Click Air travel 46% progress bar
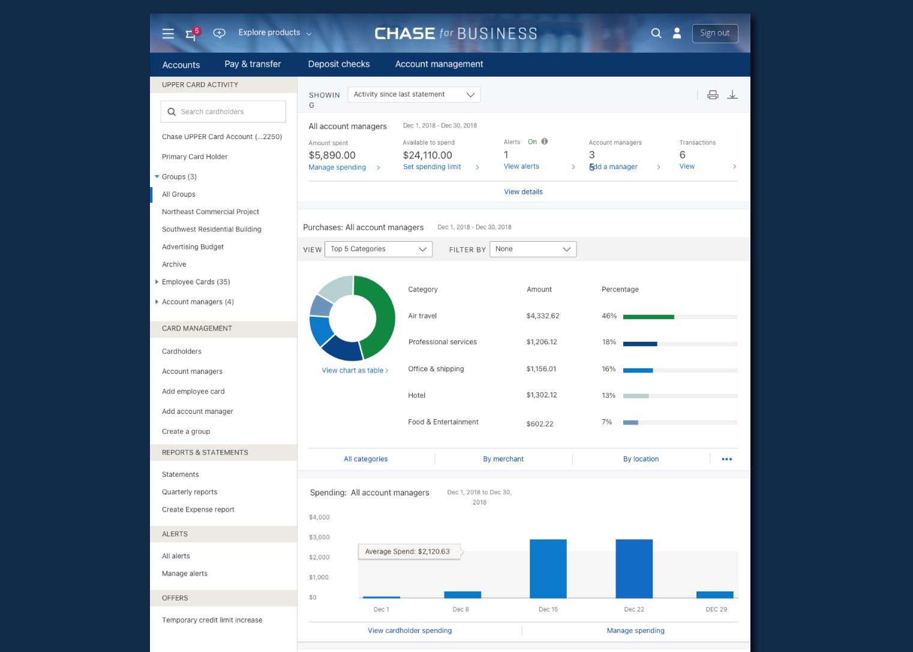The height and width of the screenshot is (652, 913). click(x=680, y=317)
